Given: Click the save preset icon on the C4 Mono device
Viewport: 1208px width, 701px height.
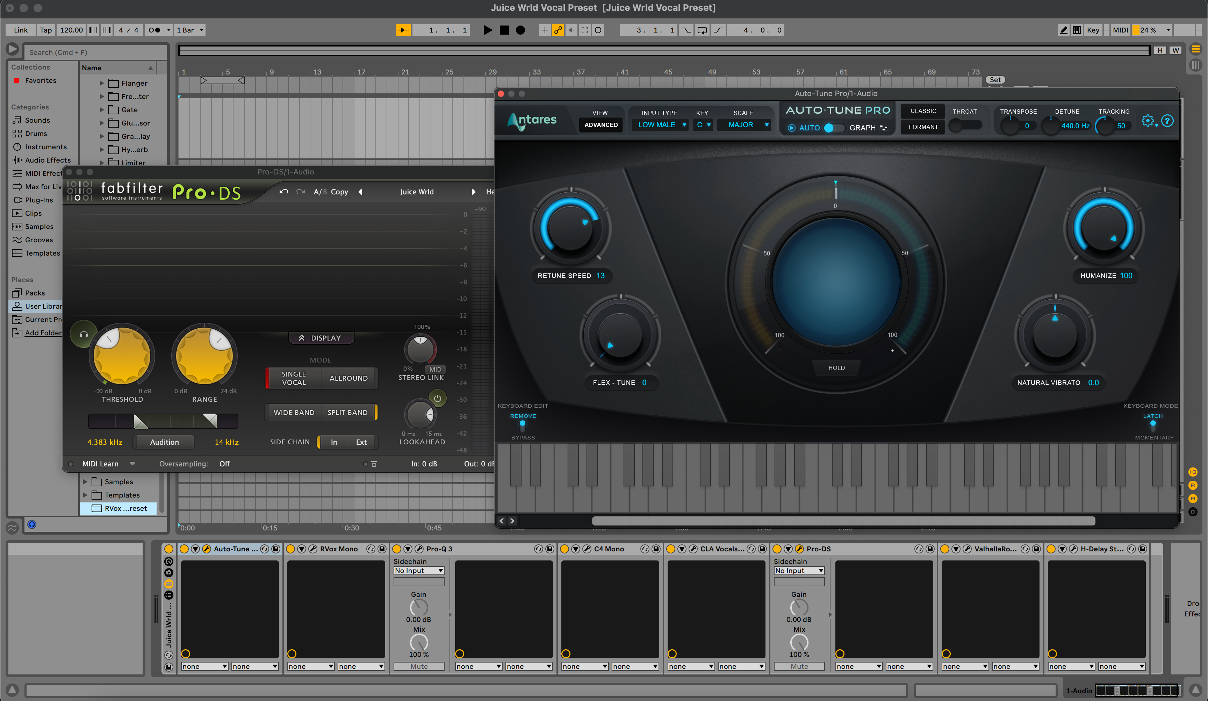Looking at the screenshot, I should coord(656,549).
